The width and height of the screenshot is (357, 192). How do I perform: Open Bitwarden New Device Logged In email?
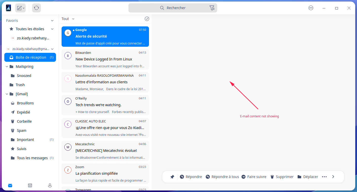click(x=105, y=59)
